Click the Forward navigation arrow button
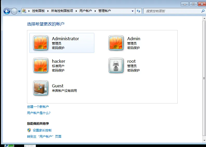This screenshot has height=147, width=206. click(14, 11)
